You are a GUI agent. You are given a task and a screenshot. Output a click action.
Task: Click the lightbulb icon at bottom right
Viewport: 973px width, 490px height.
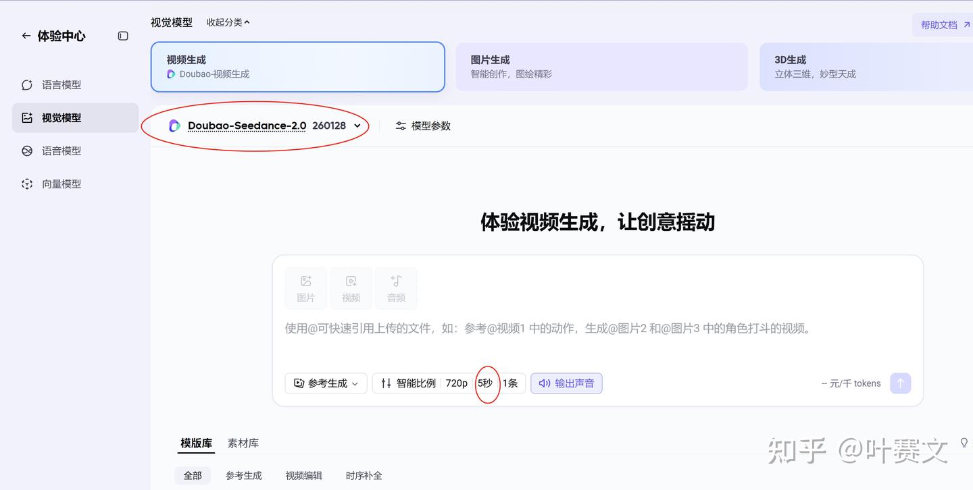[x=964, y=443]
